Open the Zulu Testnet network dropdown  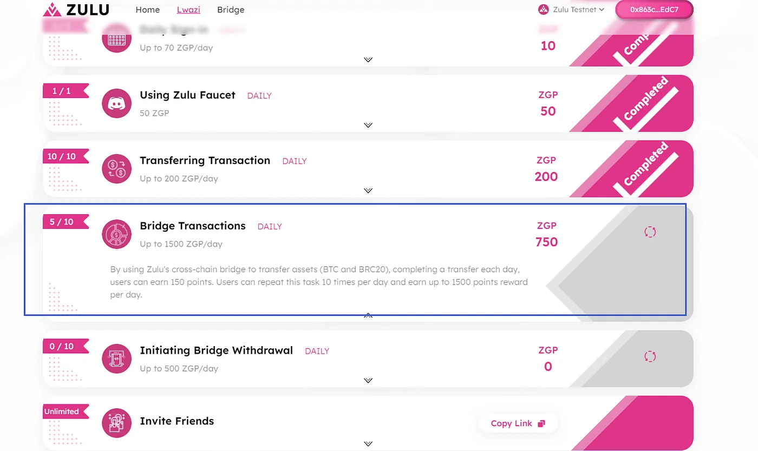(x=571, y=10)
